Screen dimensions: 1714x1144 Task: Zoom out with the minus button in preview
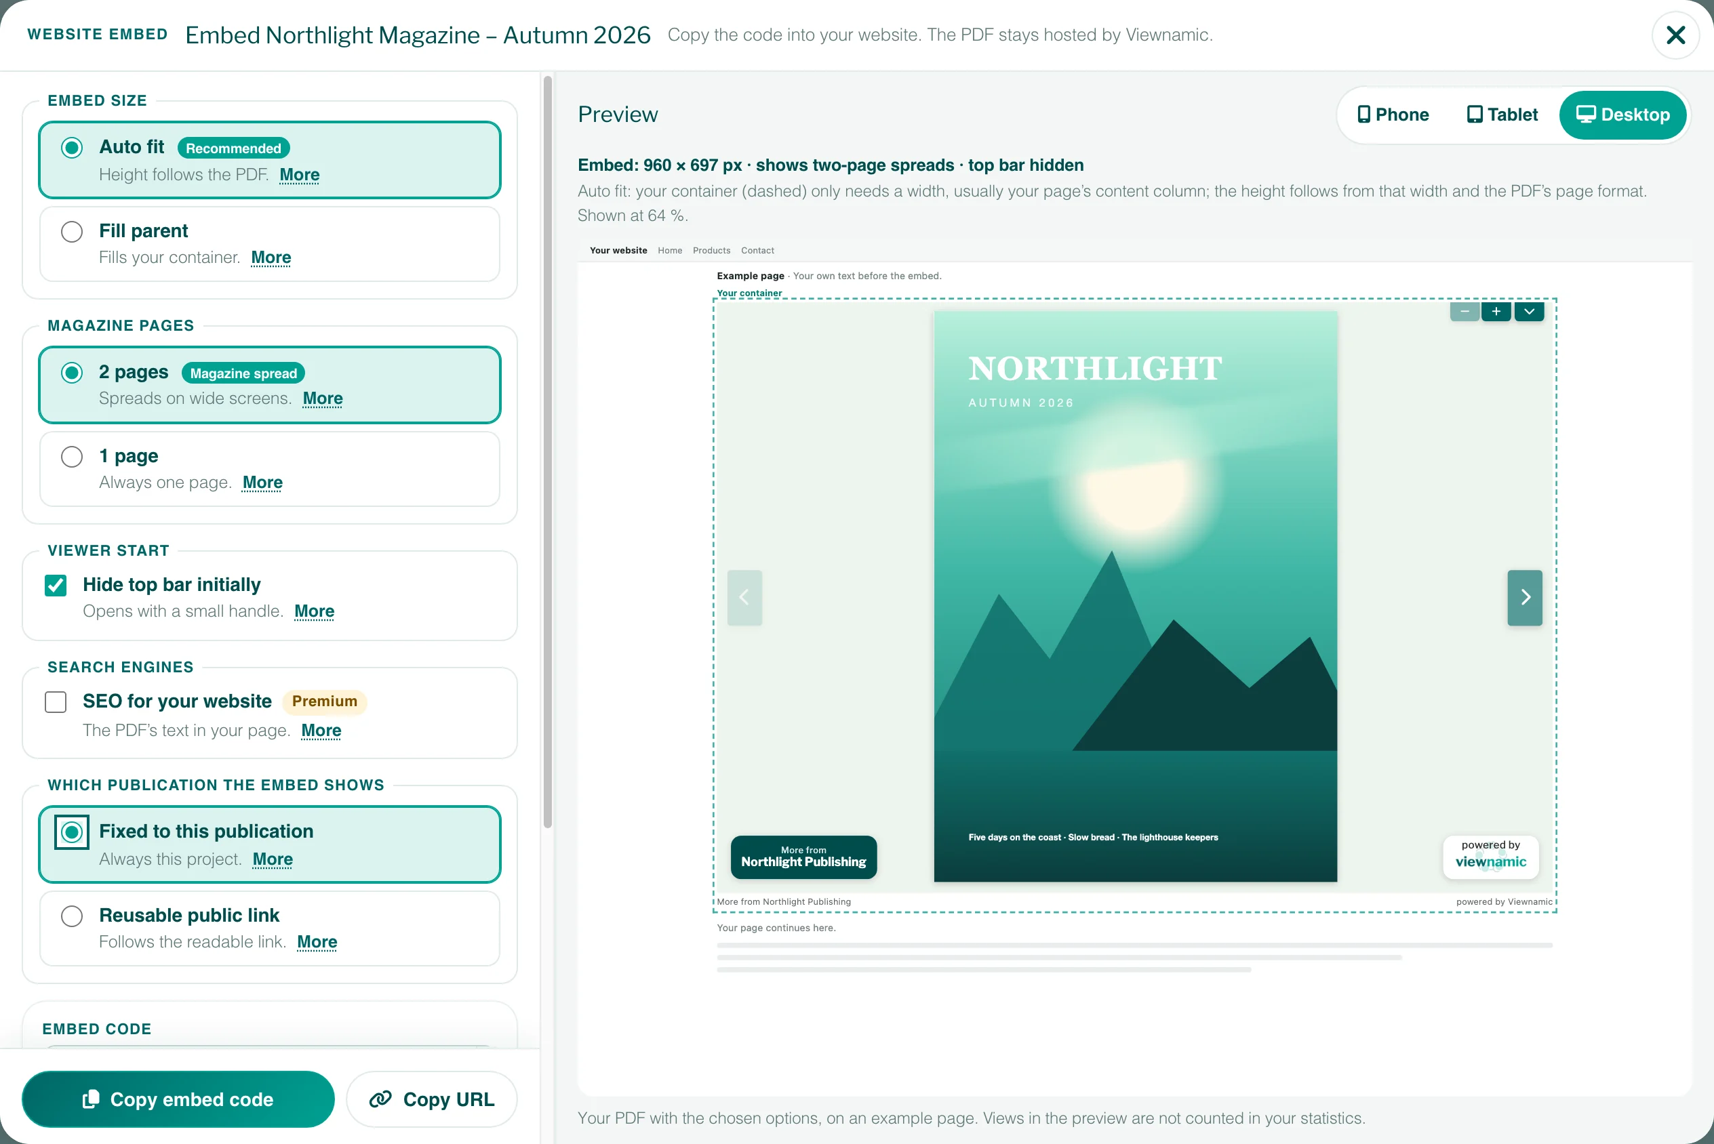click(x=1464, y=312)
